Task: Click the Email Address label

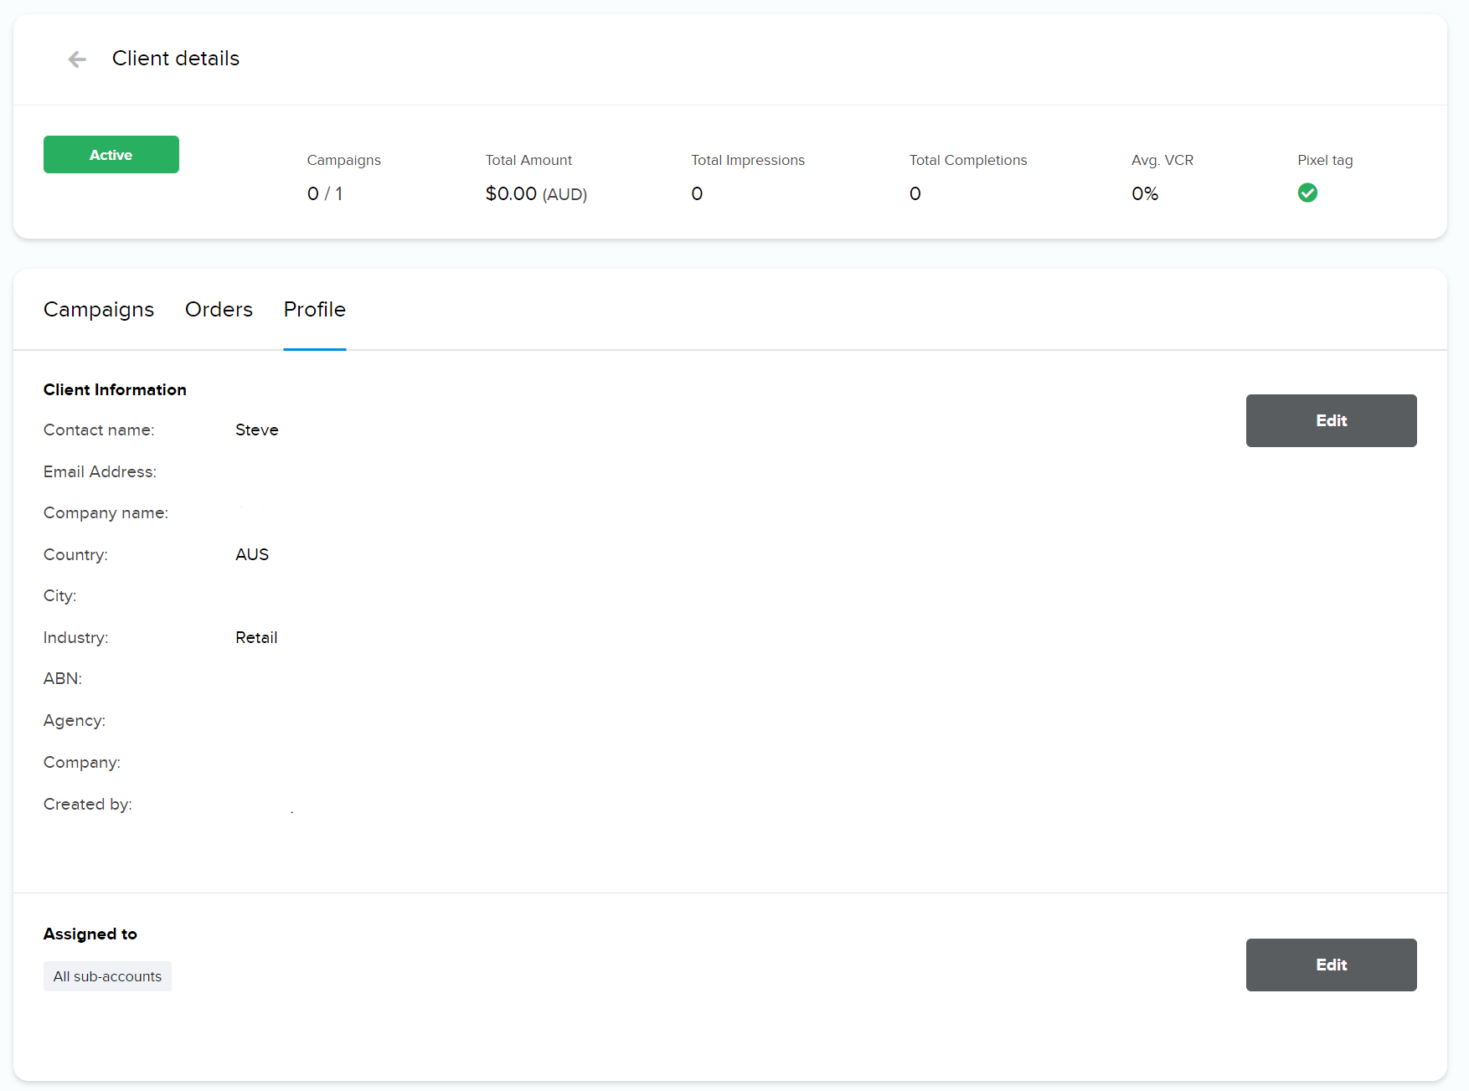Action: tap(100, 472)
